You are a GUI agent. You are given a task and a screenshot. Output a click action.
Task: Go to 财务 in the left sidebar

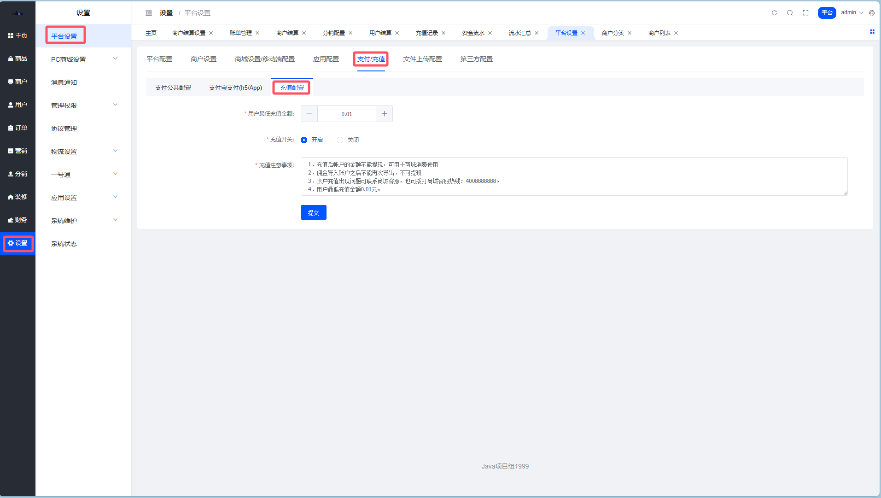(x=18, y=220)
